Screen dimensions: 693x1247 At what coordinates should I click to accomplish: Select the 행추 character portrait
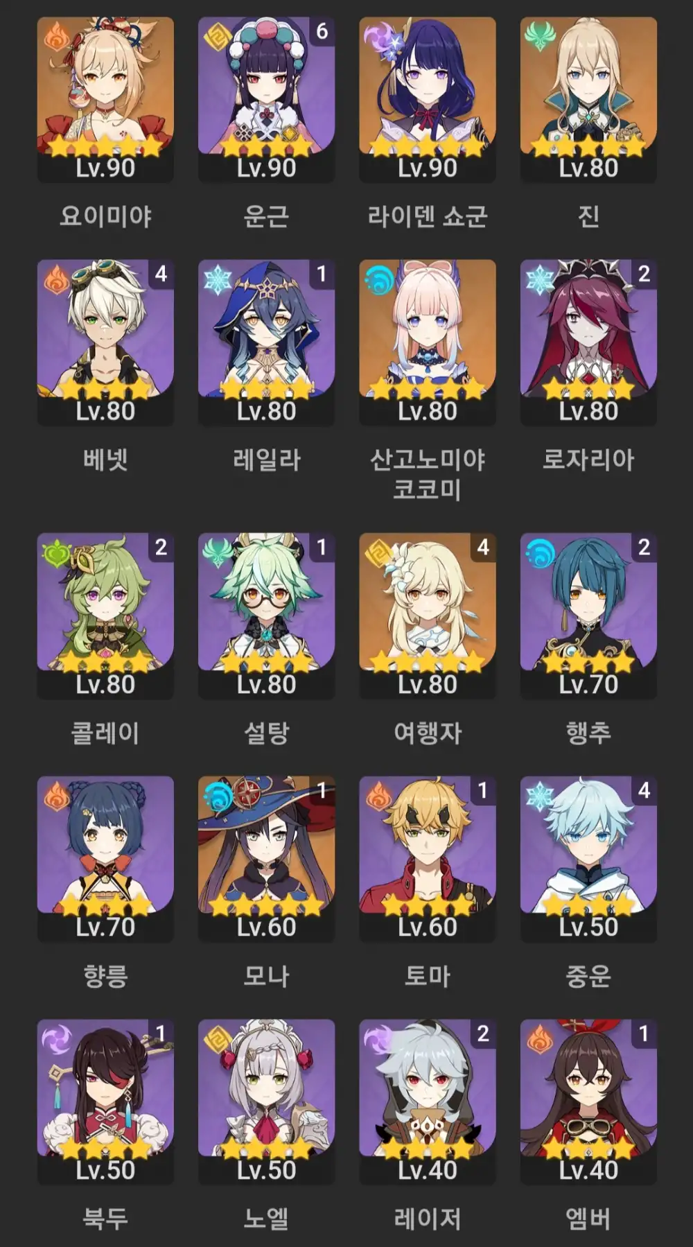coord(588,602)
